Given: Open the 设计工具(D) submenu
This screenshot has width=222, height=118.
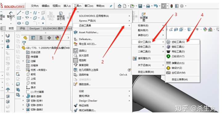Looking at the screenshot, I should point(148,42).
